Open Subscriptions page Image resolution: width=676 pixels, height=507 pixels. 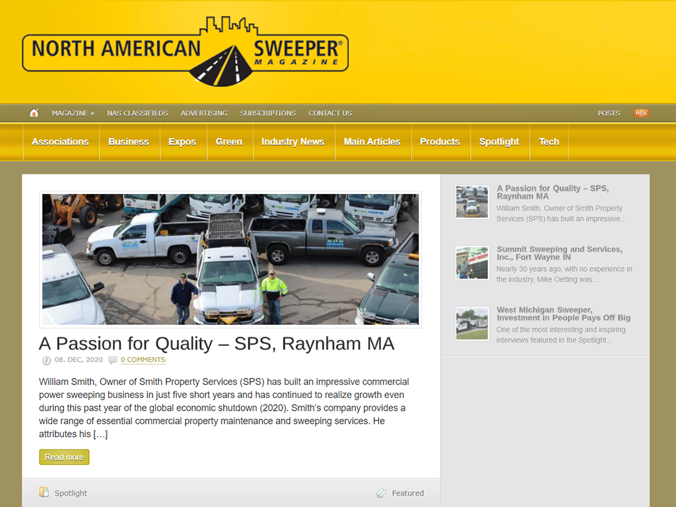(x=268, y=113)
